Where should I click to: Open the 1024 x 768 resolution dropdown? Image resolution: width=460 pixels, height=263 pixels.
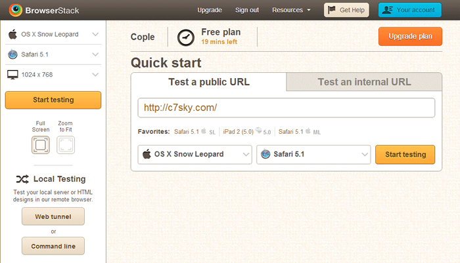53,75
